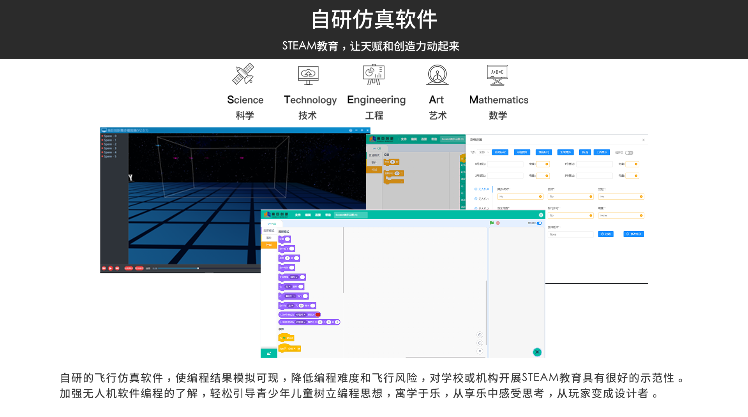Select the 无人机 0 radio button
The height and width of the screenshot is (417, 748).
[475, 189]
